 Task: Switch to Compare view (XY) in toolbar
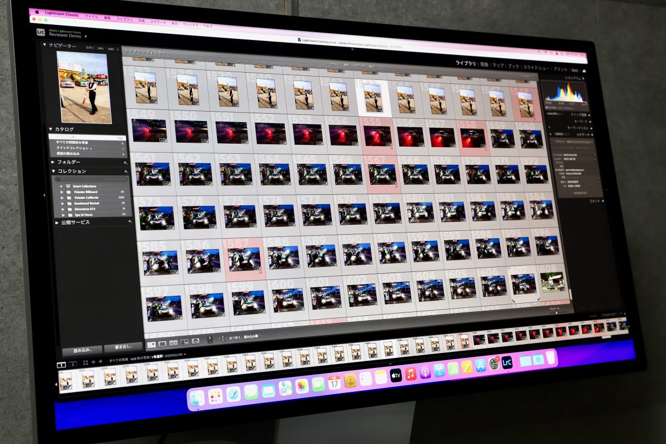[x=174, y=342]
